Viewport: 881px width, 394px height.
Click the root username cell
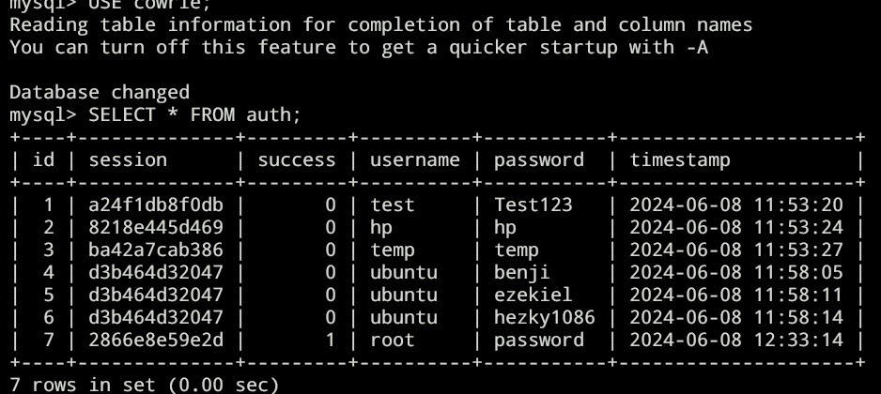392,340
